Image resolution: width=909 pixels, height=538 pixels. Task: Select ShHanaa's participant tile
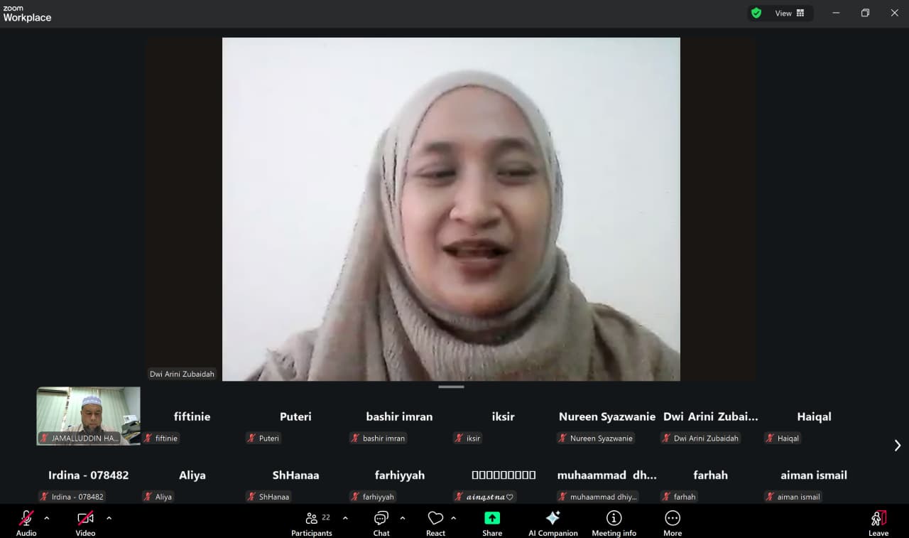295,475
